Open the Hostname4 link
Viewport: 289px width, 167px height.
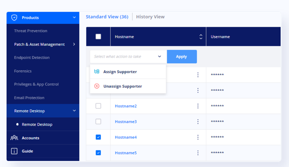(126, 137)
